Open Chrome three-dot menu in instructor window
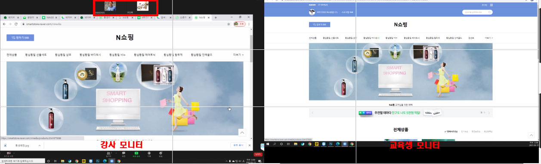Screen dimensions: 541x164 (249, 24)
